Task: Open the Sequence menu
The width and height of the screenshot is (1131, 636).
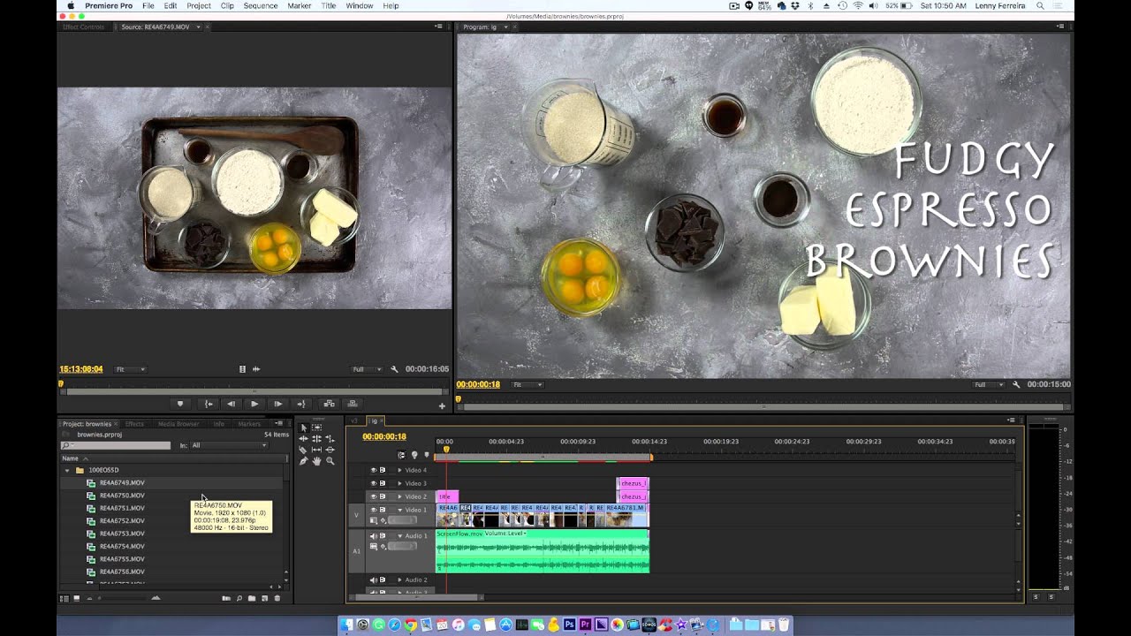Action: [261, 5]
